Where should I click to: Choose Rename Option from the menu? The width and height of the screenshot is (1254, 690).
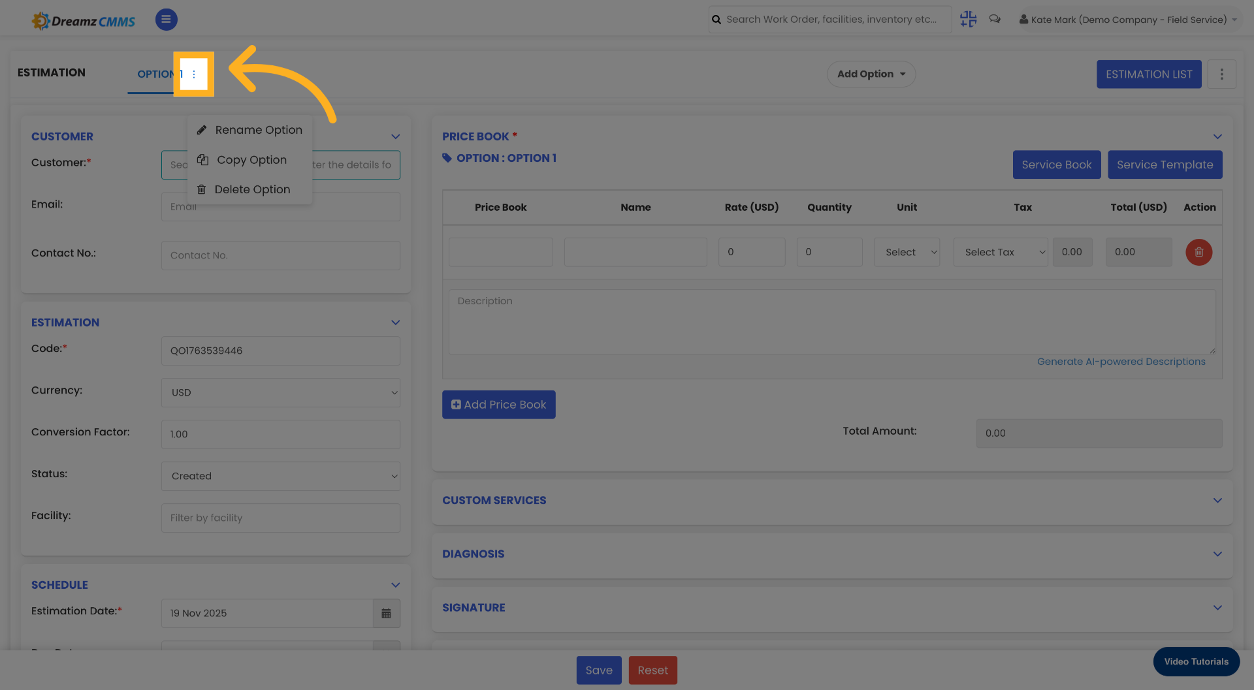(x=249, y=130)
